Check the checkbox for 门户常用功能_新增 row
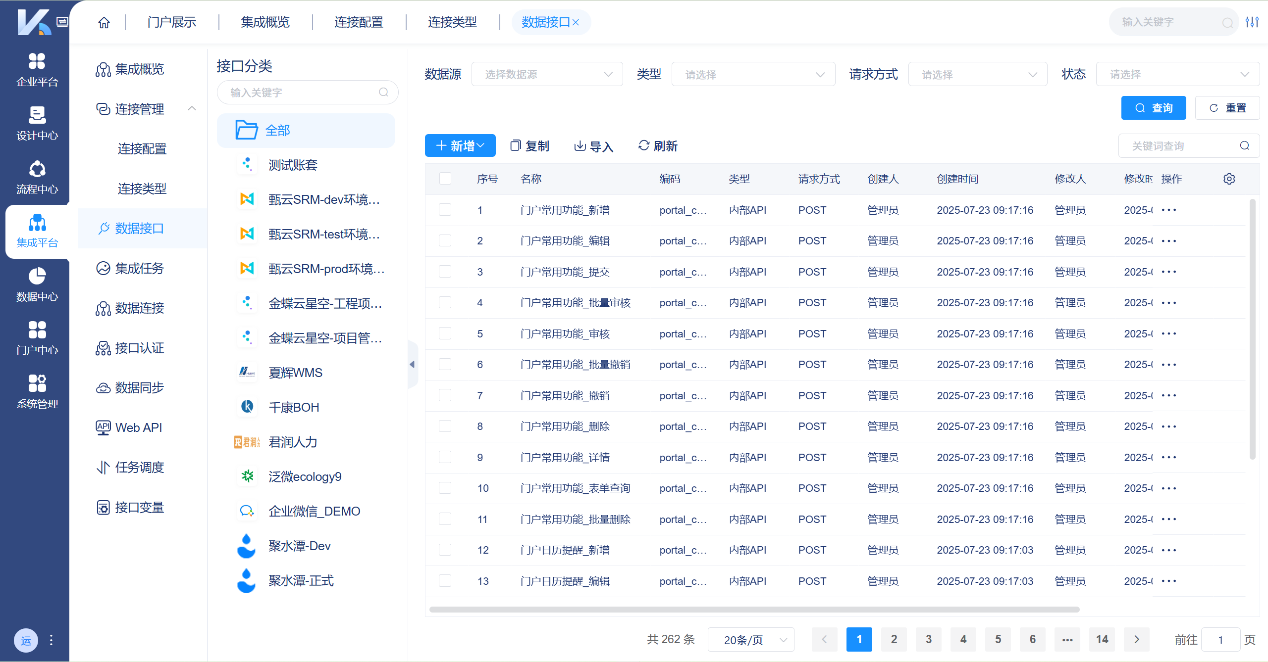Screen dimensions: 1268x662 pos(445,210)
